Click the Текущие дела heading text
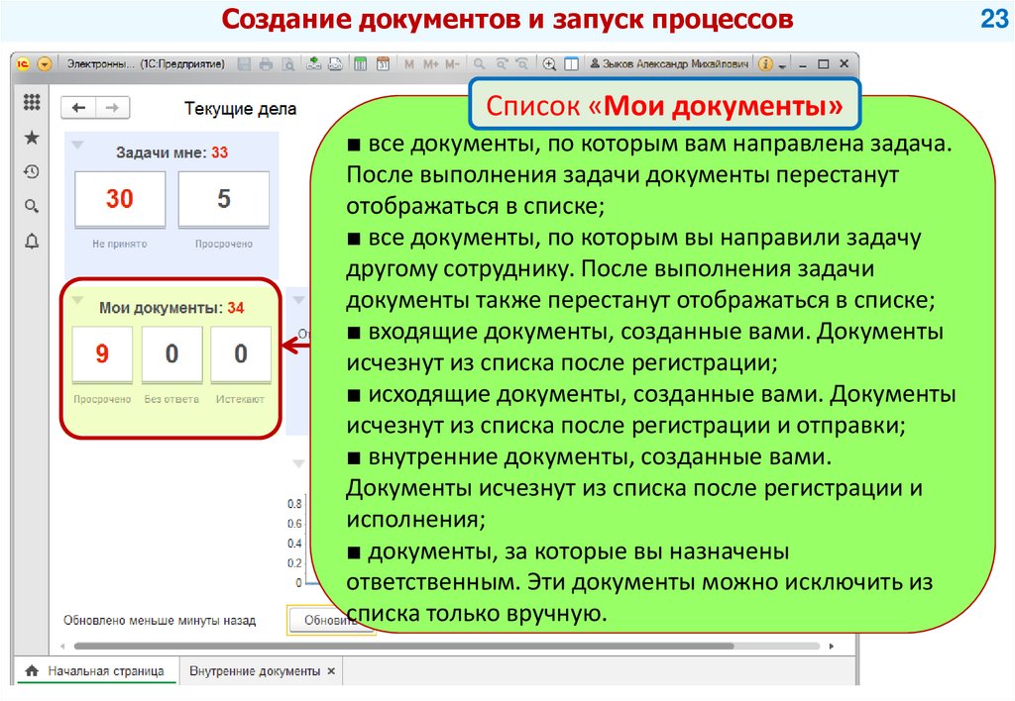Image resolution: width=1015 pixels, height=701 pixels. pos(240,109)
